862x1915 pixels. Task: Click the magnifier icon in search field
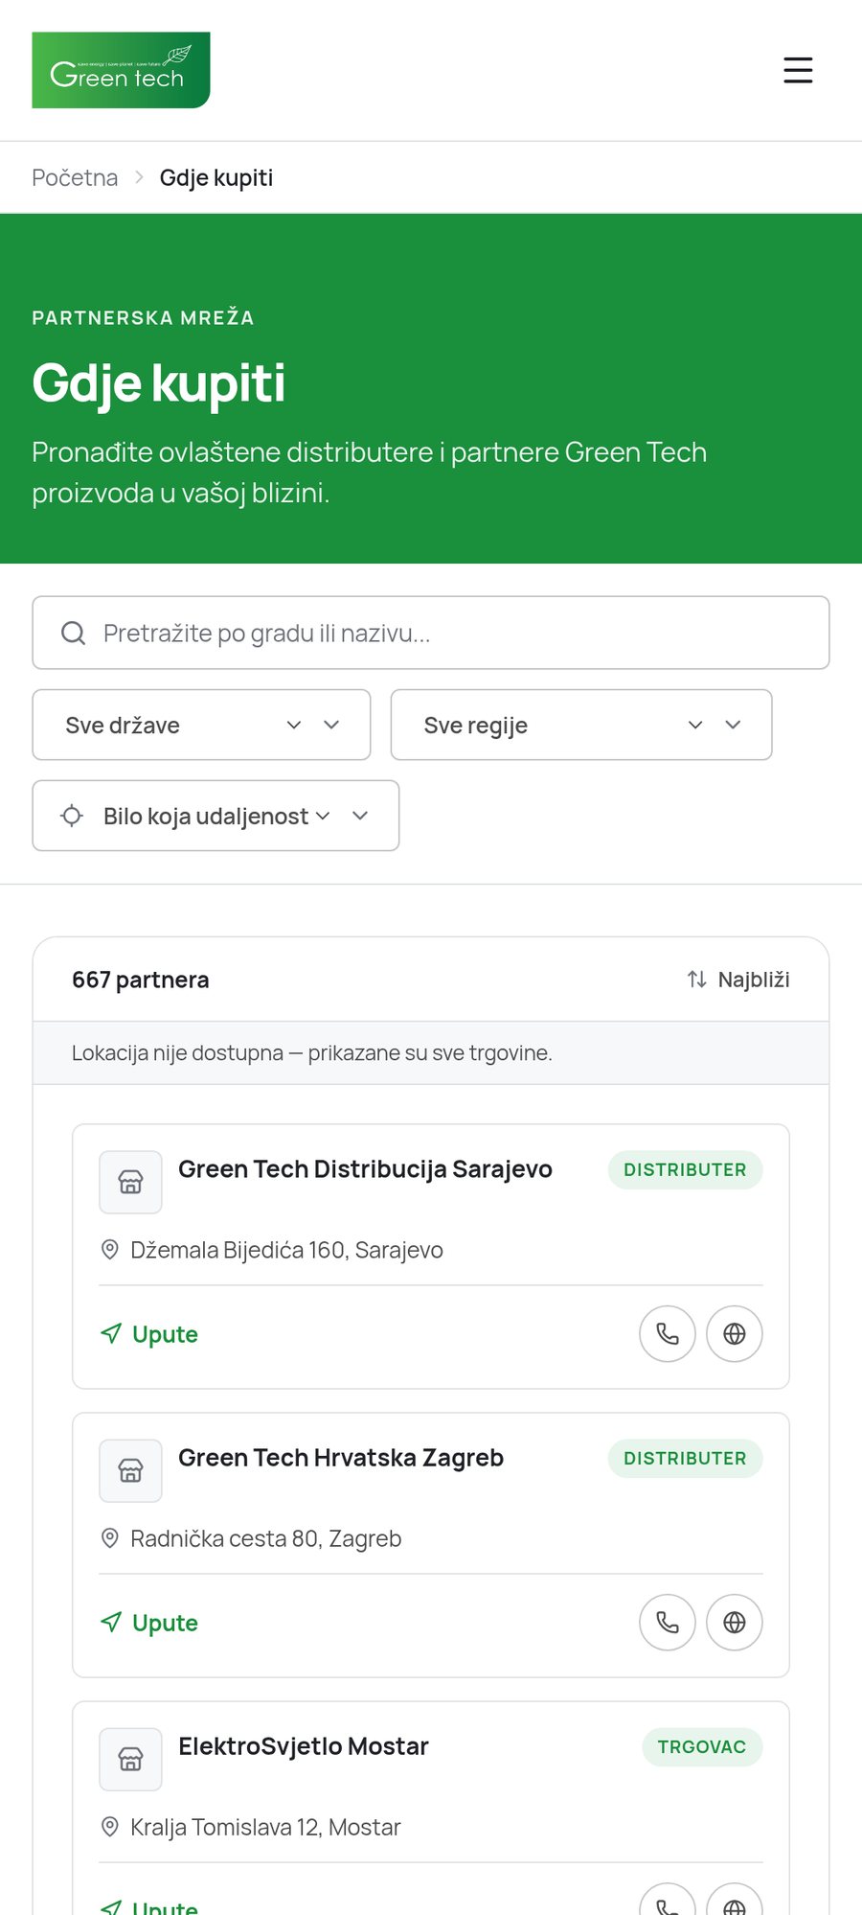[74, 633]
